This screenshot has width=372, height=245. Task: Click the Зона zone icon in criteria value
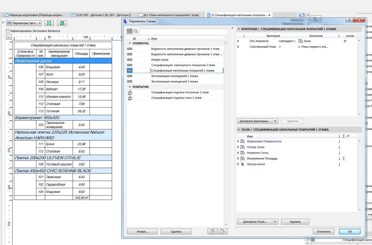click(x=301, y=41)
